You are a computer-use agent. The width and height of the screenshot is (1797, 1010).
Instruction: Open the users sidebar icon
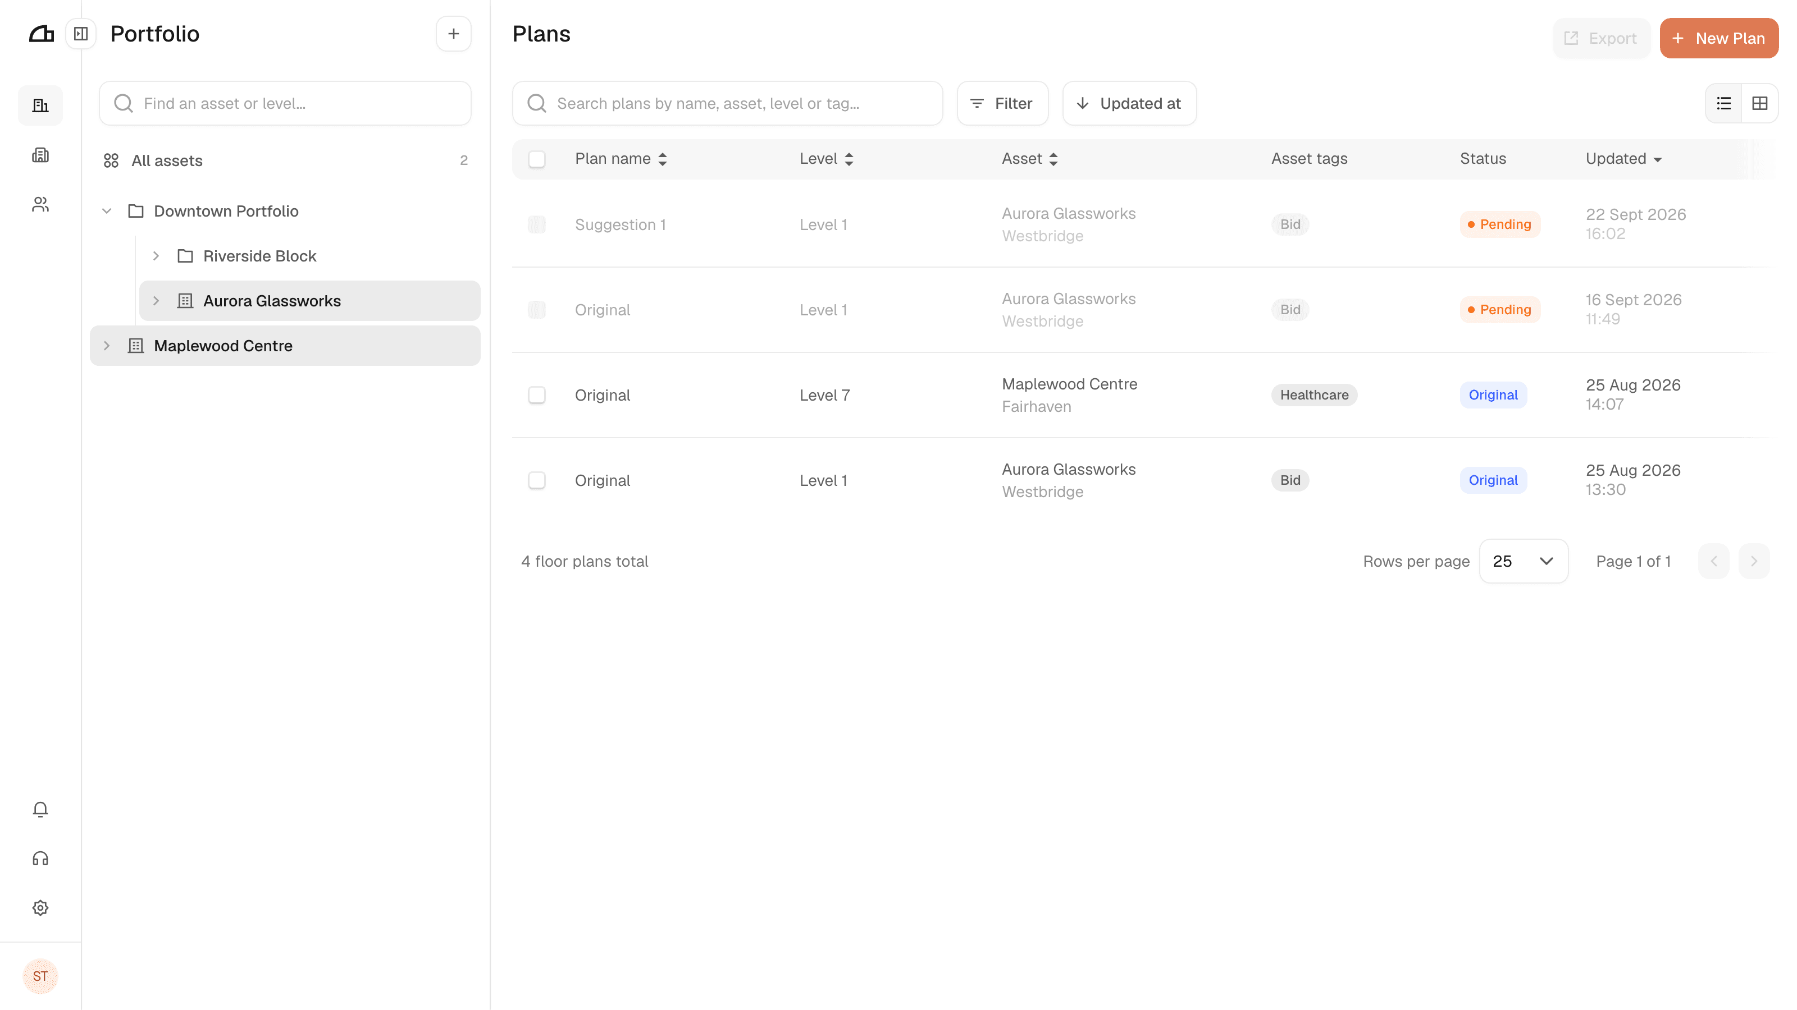40,204
